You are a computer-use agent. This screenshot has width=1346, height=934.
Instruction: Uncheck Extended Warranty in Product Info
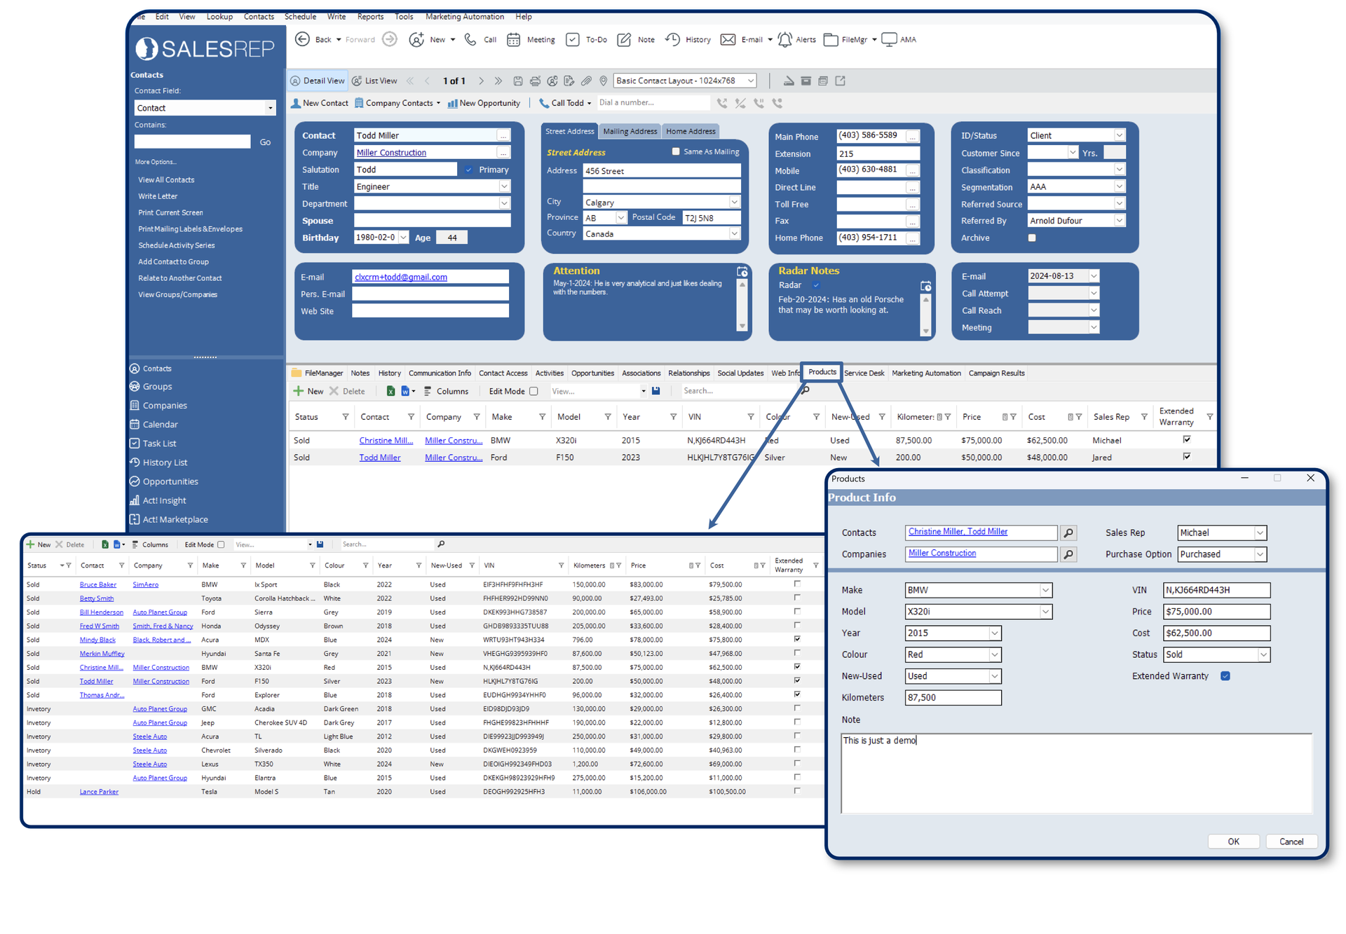[1225, 676]
